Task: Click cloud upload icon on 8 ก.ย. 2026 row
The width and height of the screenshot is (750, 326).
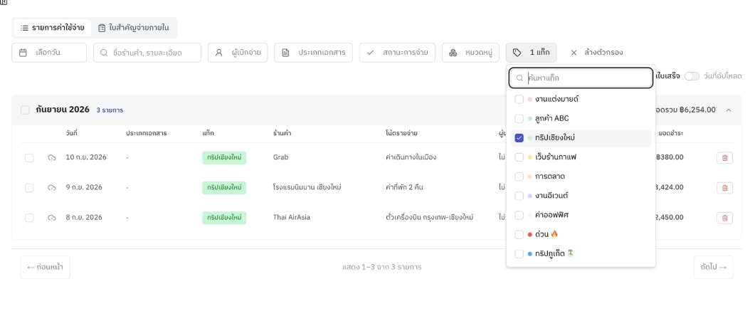Action: point(52,218)
